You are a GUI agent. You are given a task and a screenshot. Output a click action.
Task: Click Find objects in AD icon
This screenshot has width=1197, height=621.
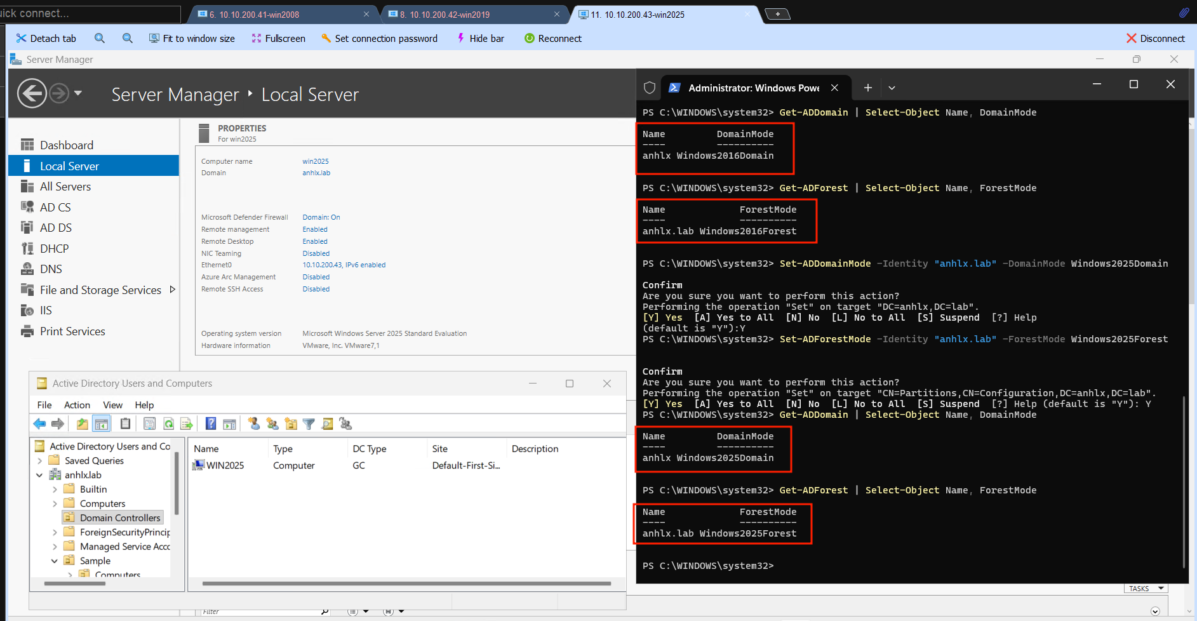coord(328,424)
